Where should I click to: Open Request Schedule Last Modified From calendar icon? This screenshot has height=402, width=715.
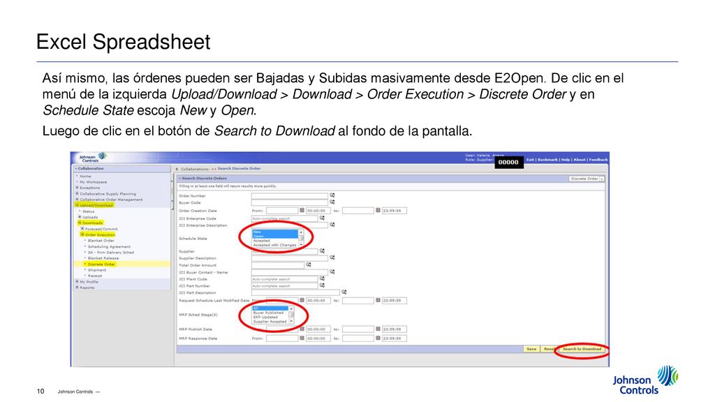click(x=302, y=300)
